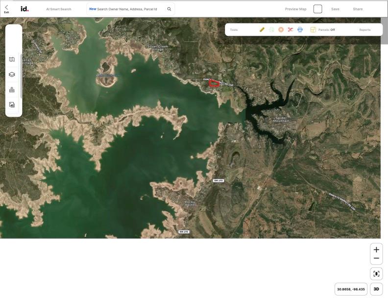Image resolution: width=388 pixels, height=300 pixels.
Task: Open the image gallery icon in sidebar
Action: click(12, 105)
